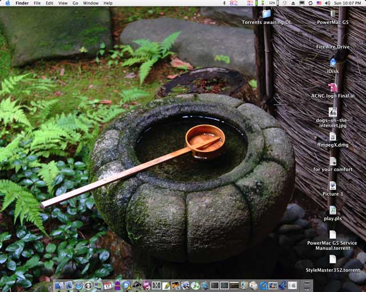Select the ffmpegX.dmg disk image
366x292 pixels.
pos(332,136)
